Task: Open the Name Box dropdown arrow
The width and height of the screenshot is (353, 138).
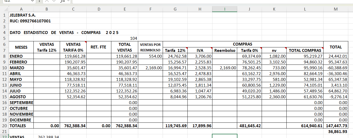Action: coord(32,1)
